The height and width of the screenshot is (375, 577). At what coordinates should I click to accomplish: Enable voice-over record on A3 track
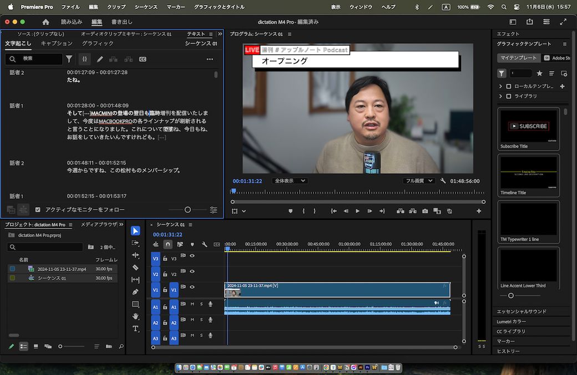[x=210, y=336]
